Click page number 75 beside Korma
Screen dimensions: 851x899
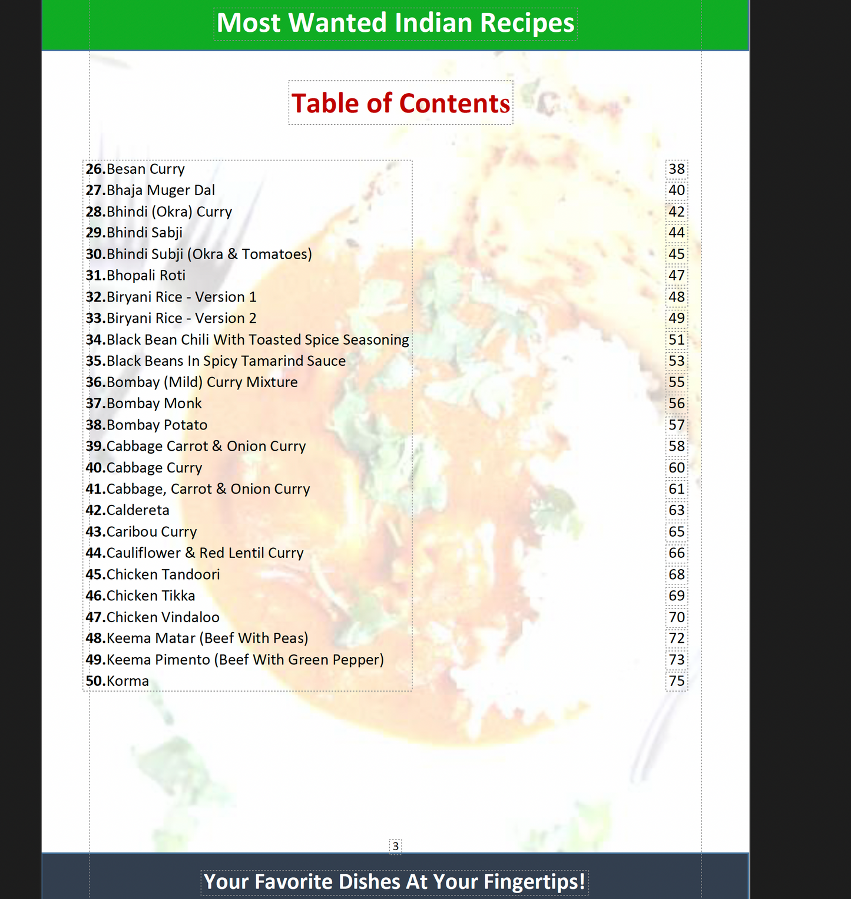tap(677, 681)
